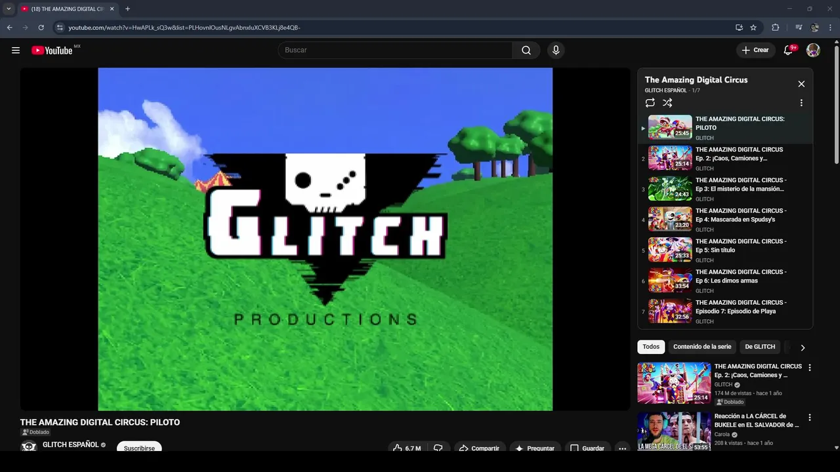The image size is (840, 472).
Task: Open more actions under the video
Action: [622, 448]
